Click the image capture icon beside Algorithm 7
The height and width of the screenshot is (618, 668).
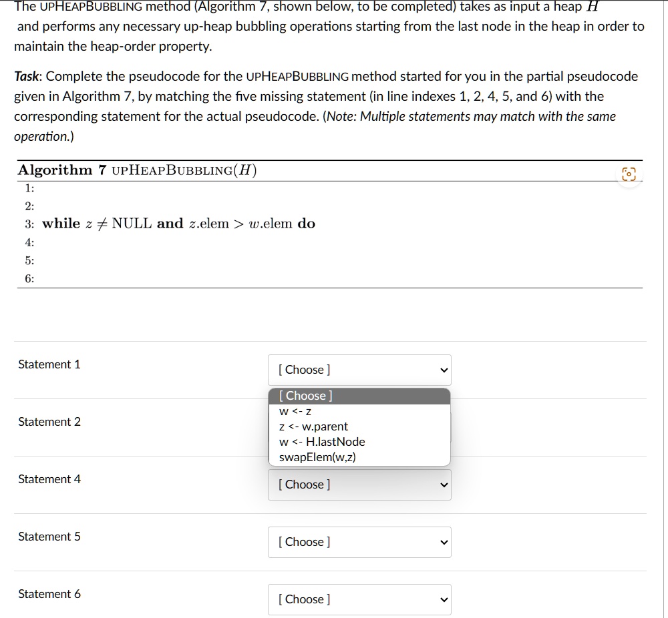pos(629,174)
